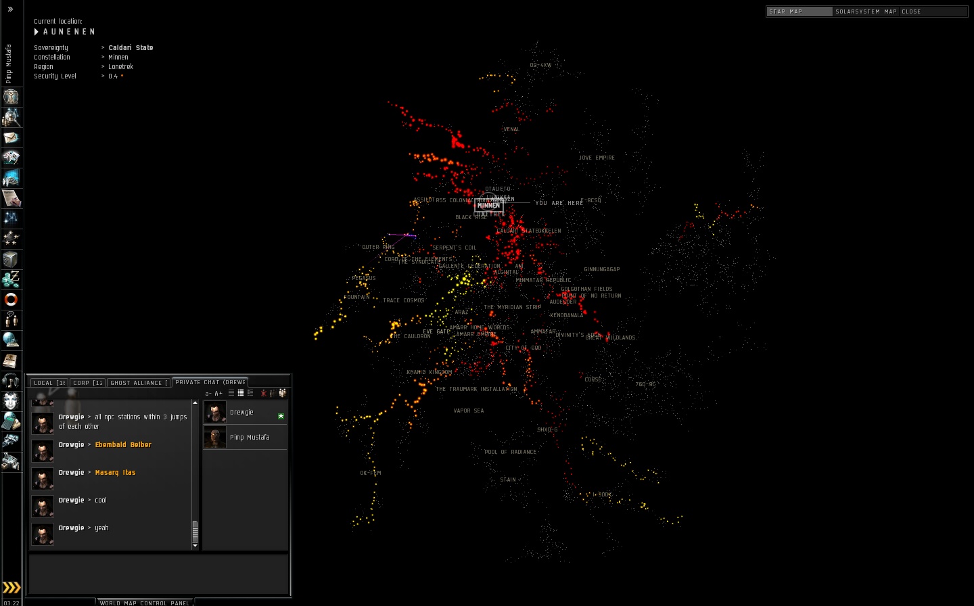Click the Minnen constellation link
The height and width of the screenshot is (606, 974).
coord(118,57)
